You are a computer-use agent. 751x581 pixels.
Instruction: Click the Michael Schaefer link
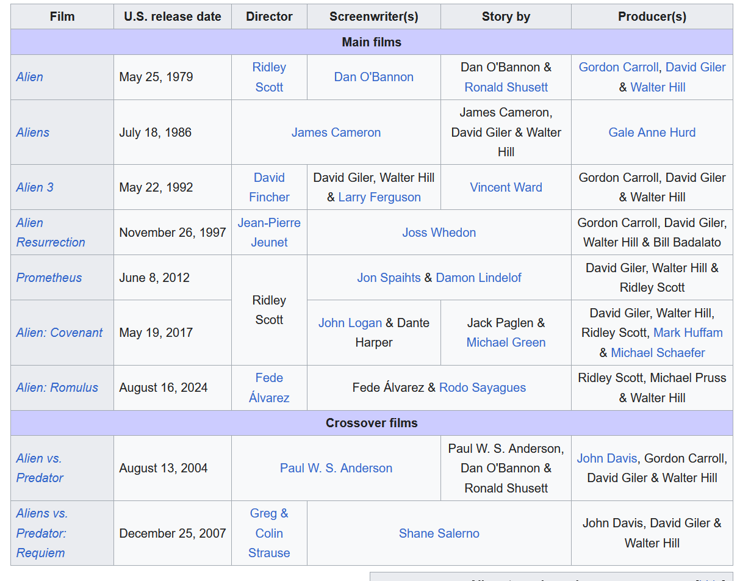point(658,353)
